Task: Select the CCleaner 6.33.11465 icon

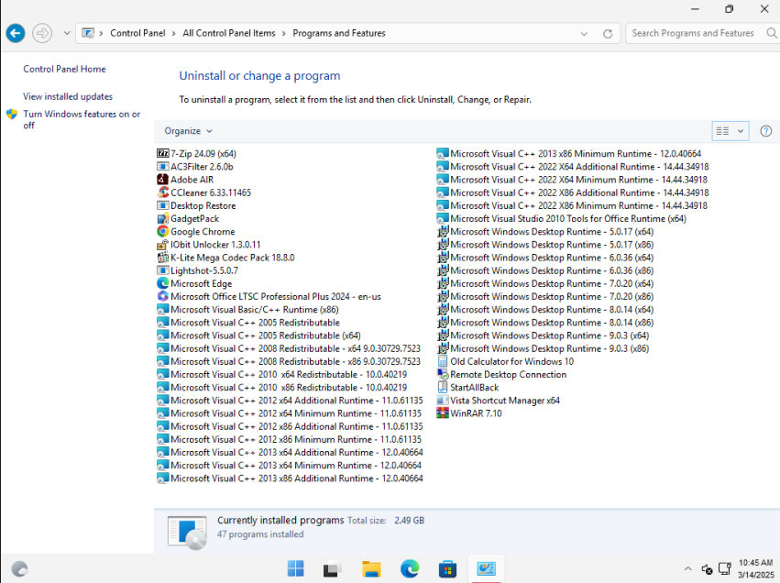Action: pyautogui.click(x=162, y=192)
